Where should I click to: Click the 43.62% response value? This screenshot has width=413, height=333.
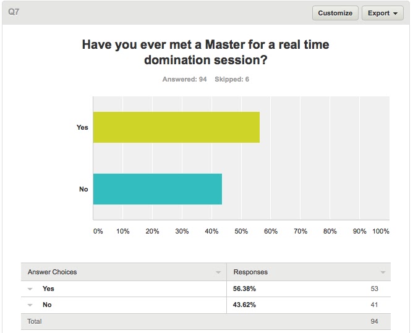pos(244,305)
